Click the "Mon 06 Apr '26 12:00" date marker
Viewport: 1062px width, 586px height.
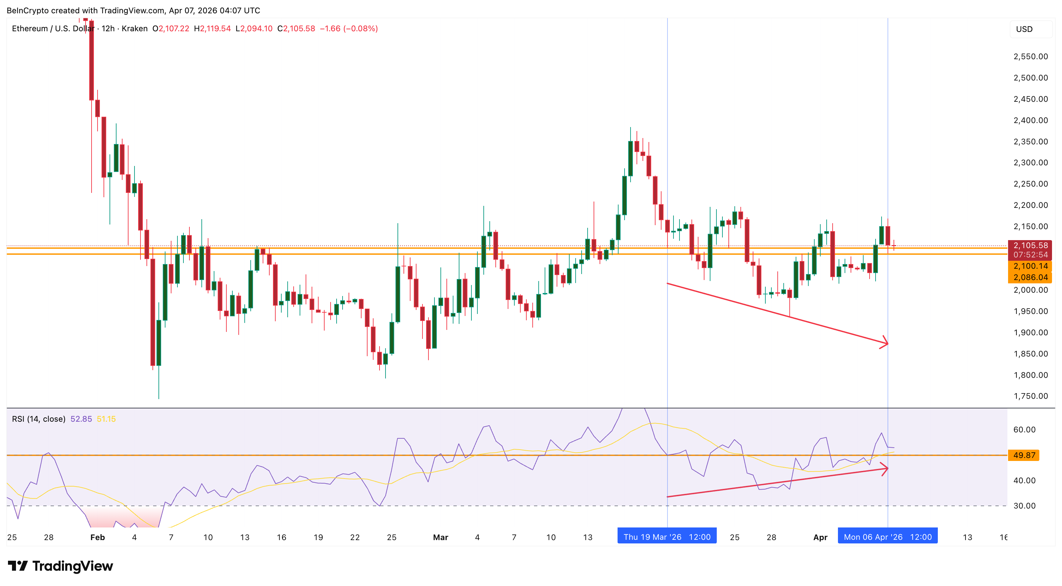[887, 536]
